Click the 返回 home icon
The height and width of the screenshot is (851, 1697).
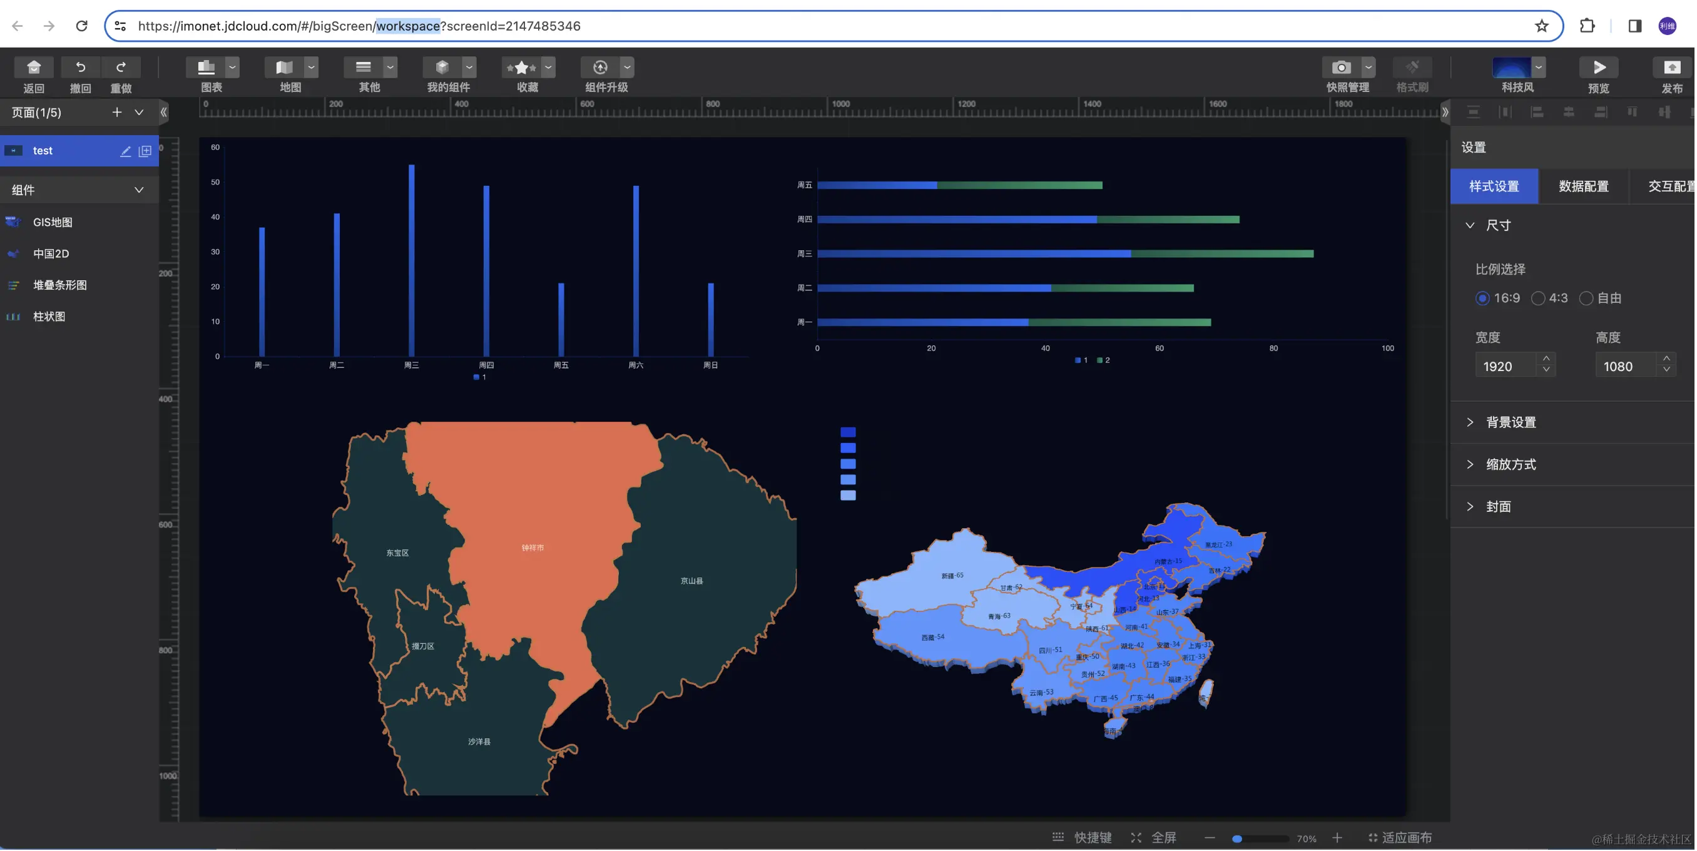click(x=34, y=67)
